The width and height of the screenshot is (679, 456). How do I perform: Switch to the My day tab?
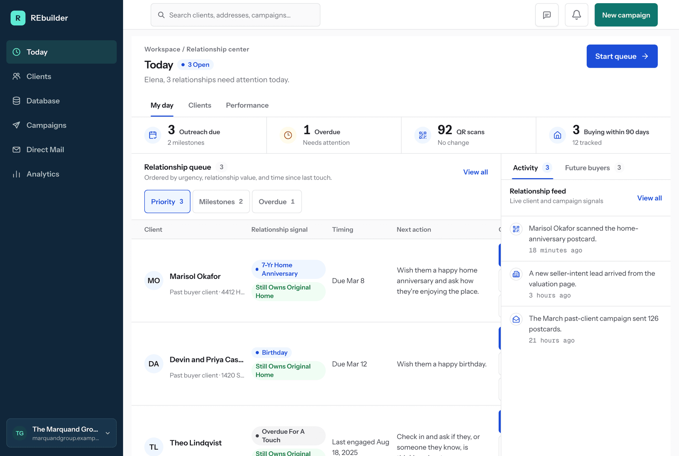162,105
